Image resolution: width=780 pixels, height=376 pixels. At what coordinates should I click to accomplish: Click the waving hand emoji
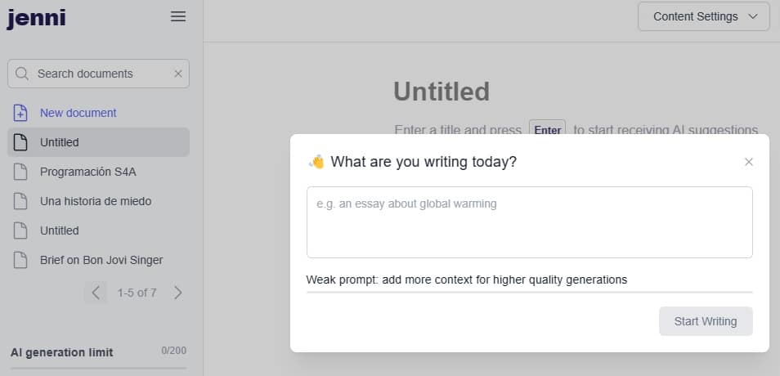click(x=316, y=162)
